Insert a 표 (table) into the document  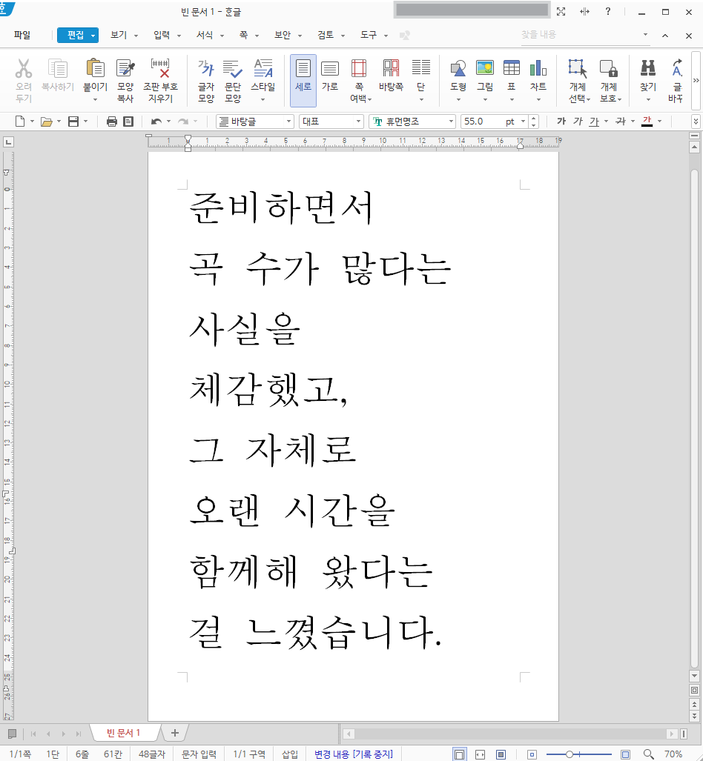pyautogui.click(x=511, y=74)
